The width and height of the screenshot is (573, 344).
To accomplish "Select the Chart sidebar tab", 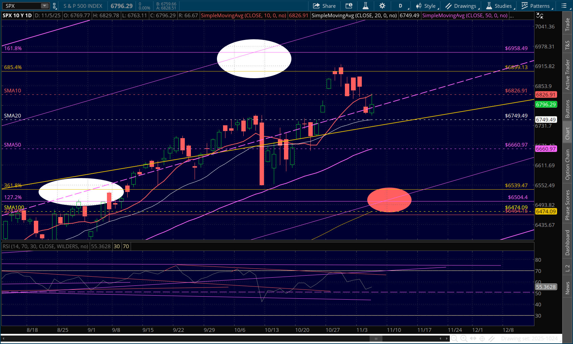I will coord(567,133).
